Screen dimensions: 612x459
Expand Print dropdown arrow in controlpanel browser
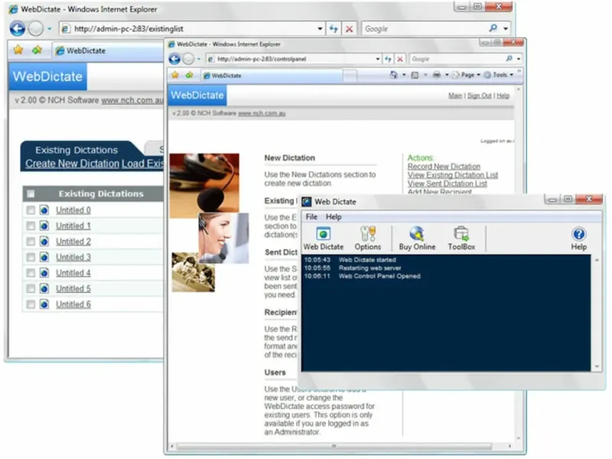click(x=447, y=75)
